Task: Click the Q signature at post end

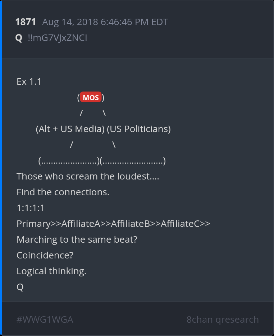Action: tap(20, 287)
